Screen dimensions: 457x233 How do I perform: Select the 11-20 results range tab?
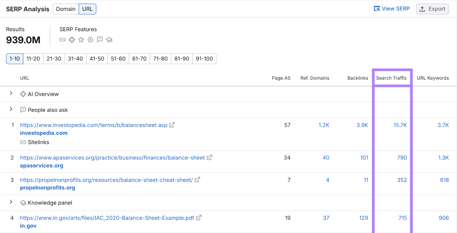coord(33,59)
